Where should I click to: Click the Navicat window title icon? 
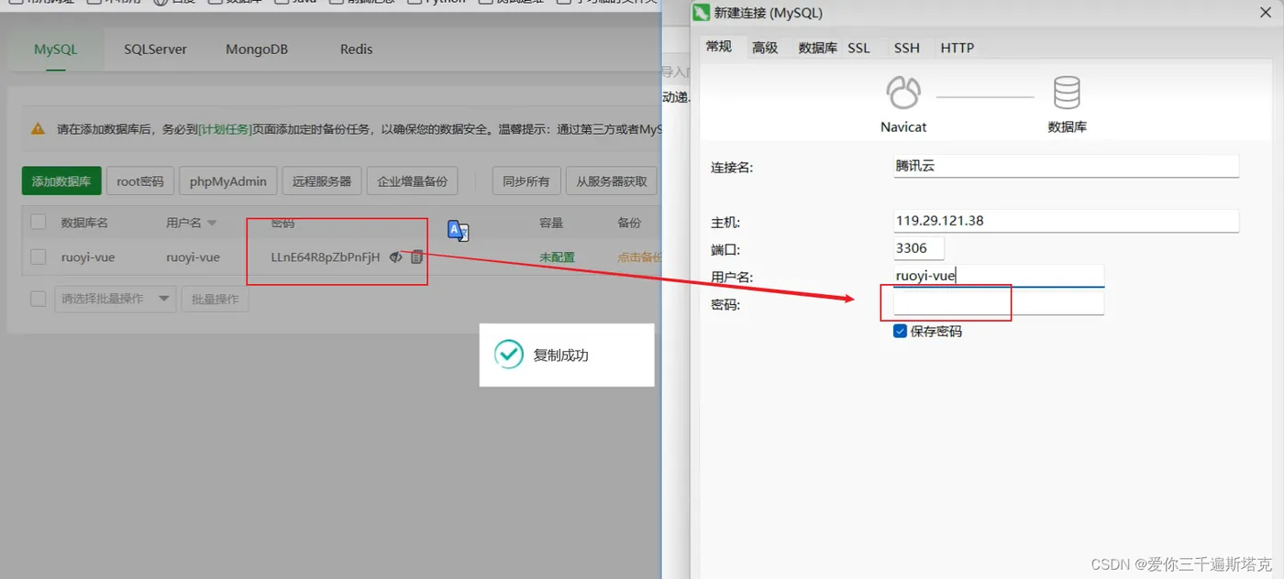coord(701,13)
